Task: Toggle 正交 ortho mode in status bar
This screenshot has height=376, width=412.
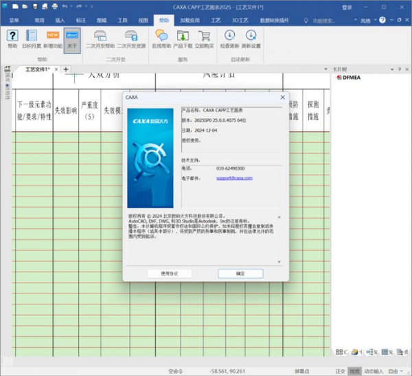Action: coord(341,371)
